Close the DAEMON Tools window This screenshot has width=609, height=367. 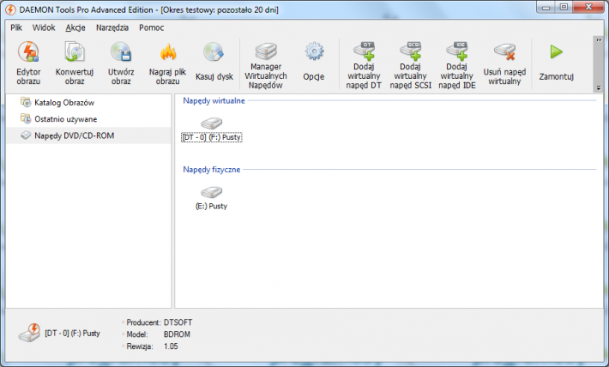point(588,7)
